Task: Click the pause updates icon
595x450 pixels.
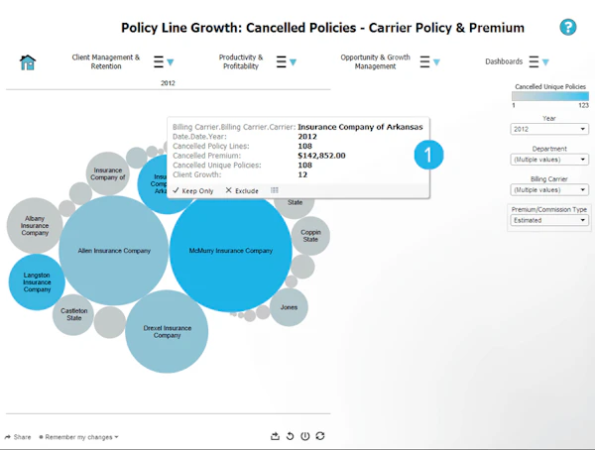Action: [x=305, y=436]
